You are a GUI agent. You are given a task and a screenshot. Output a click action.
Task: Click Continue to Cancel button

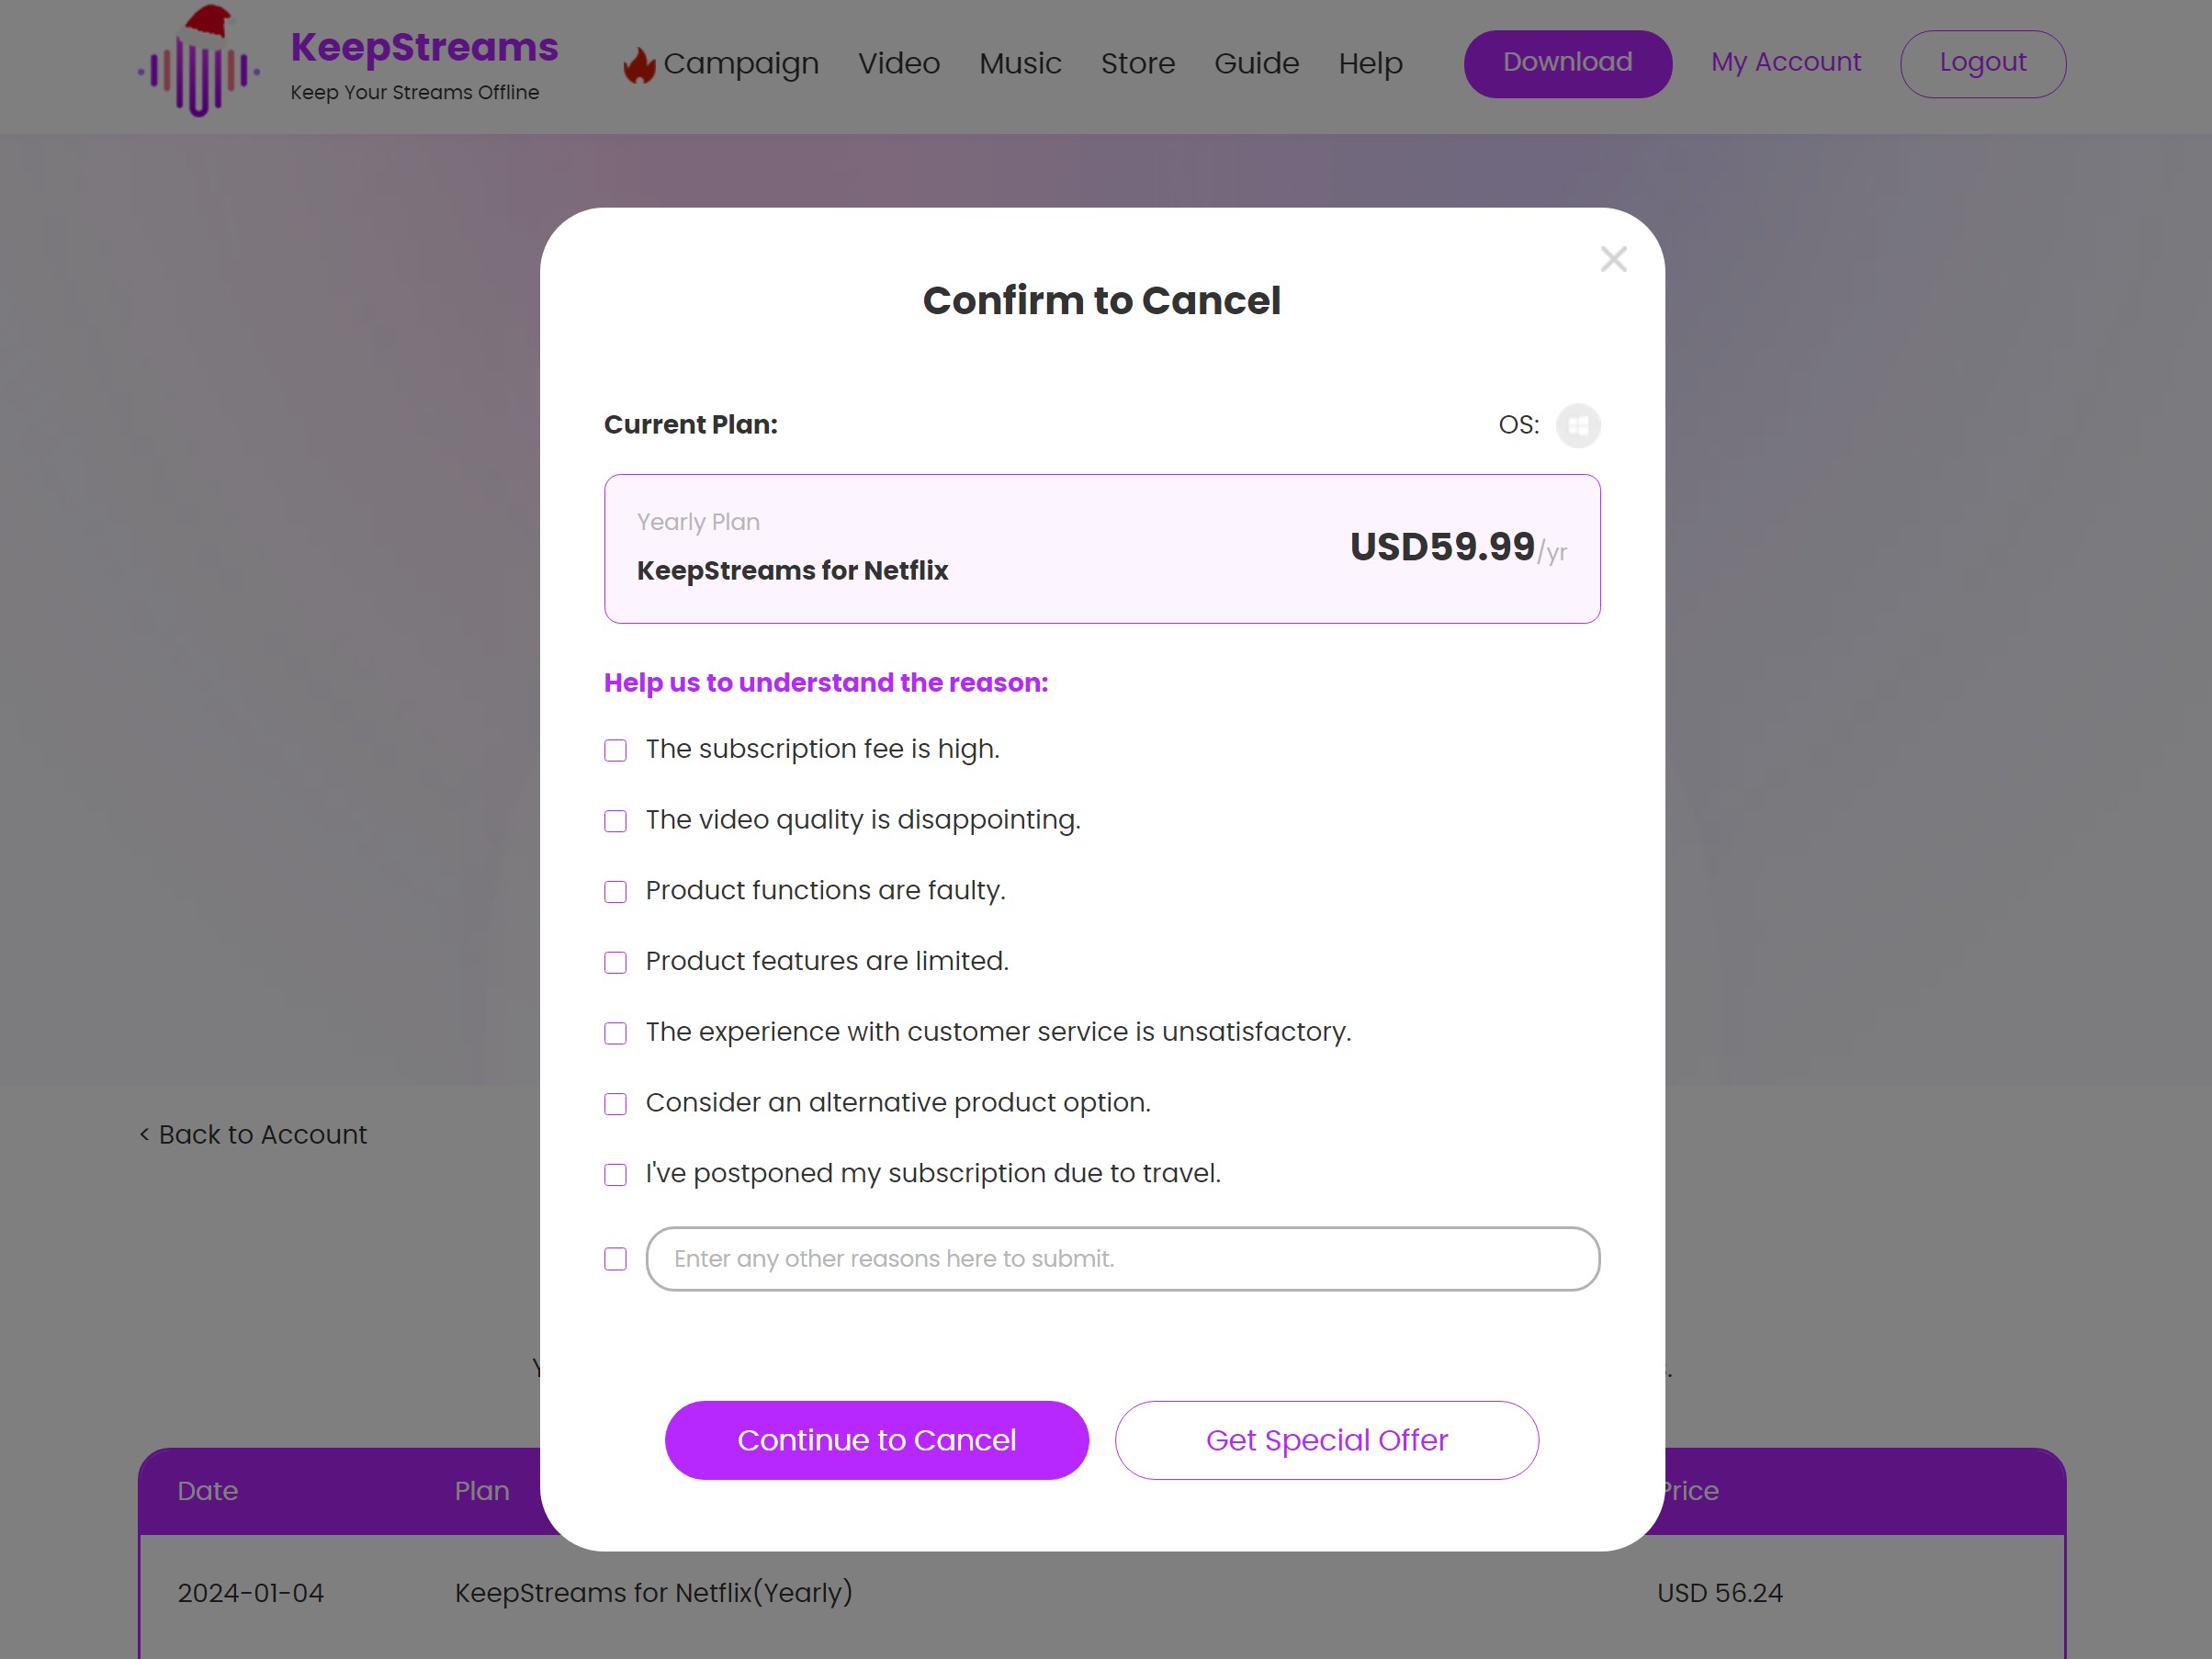pos(876,1439)
